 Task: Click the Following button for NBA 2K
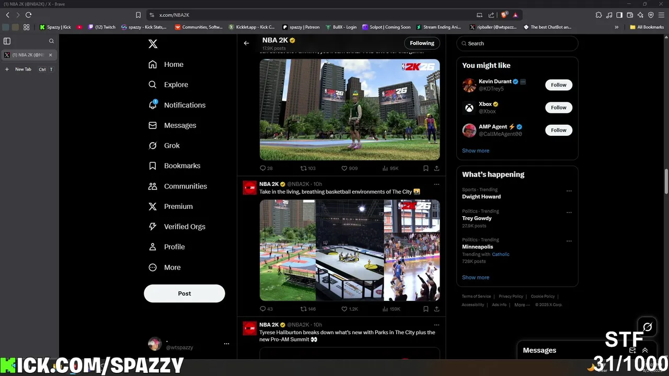pos(422,43)
